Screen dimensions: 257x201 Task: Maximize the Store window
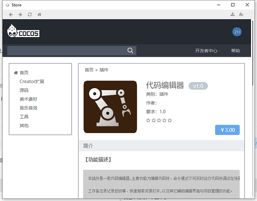pyautogui.click(x=233, y=5)
